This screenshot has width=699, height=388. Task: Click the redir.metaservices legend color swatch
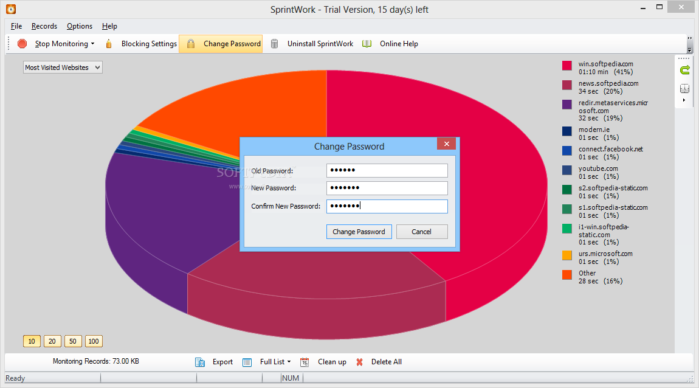(567, 105)
